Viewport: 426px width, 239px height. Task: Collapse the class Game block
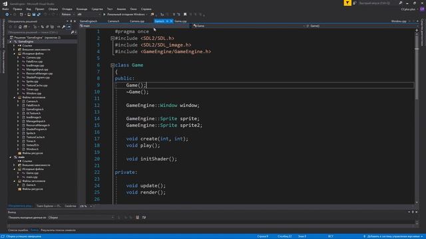pos(112,65)
